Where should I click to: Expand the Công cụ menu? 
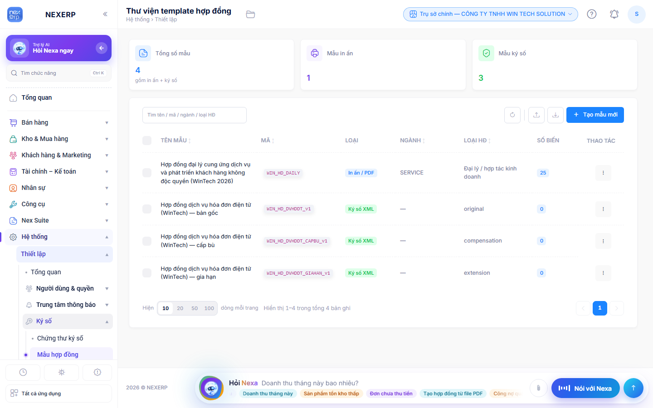(x=59, y=204)
